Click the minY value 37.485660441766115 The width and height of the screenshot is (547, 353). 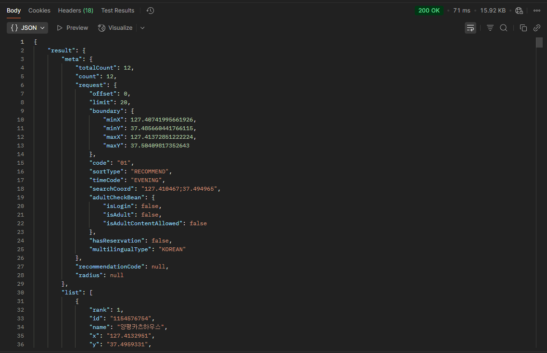[x=162, y=128]
